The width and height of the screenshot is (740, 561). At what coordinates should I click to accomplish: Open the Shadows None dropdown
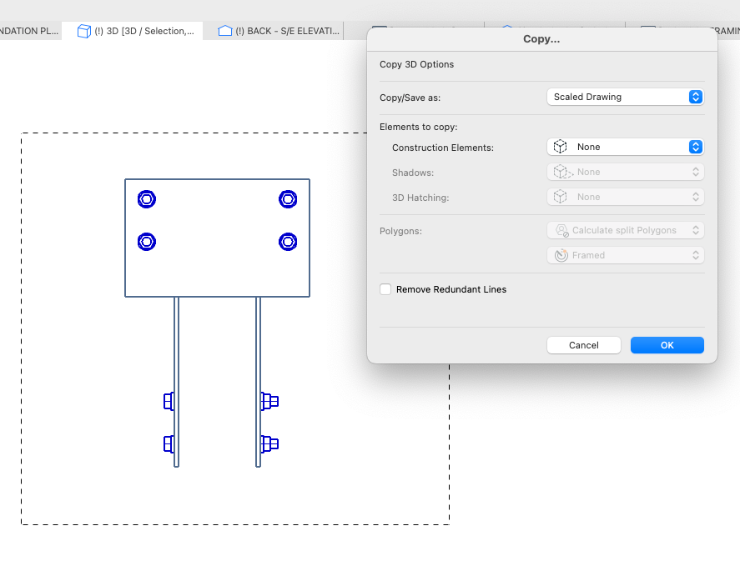tap(625, 172)
